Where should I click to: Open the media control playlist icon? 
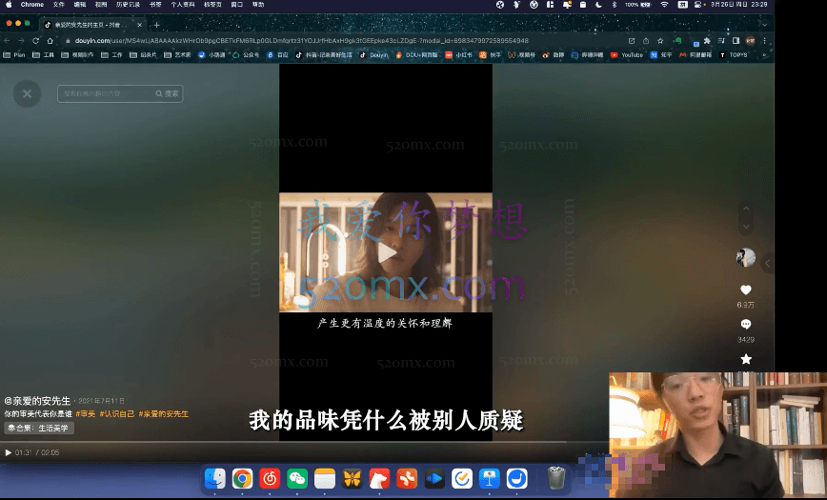pyautogui.click(x=721, y=41)
